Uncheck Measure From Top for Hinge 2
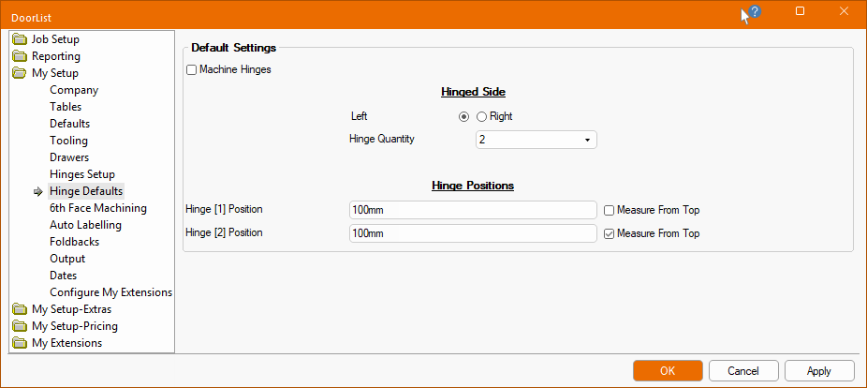This screenshot has width=867, height=388. click(609, 233)
